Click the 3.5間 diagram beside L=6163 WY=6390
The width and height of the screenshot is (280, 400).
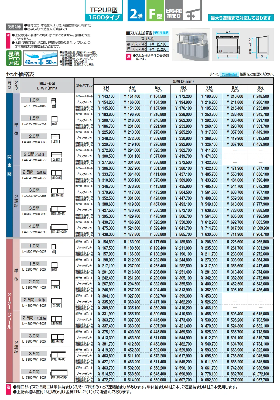tap(58, 211)
